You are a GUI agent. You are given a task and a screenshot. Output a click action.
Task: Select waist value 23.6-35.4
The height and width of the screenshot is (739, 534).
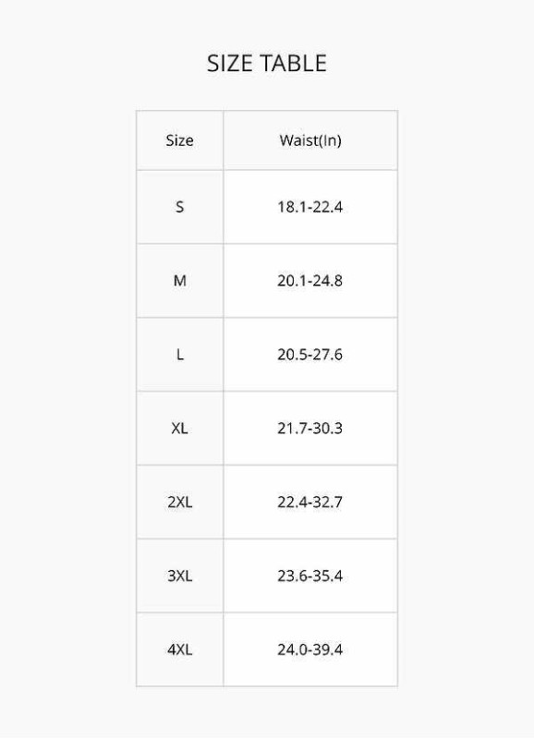coord(310,575)
